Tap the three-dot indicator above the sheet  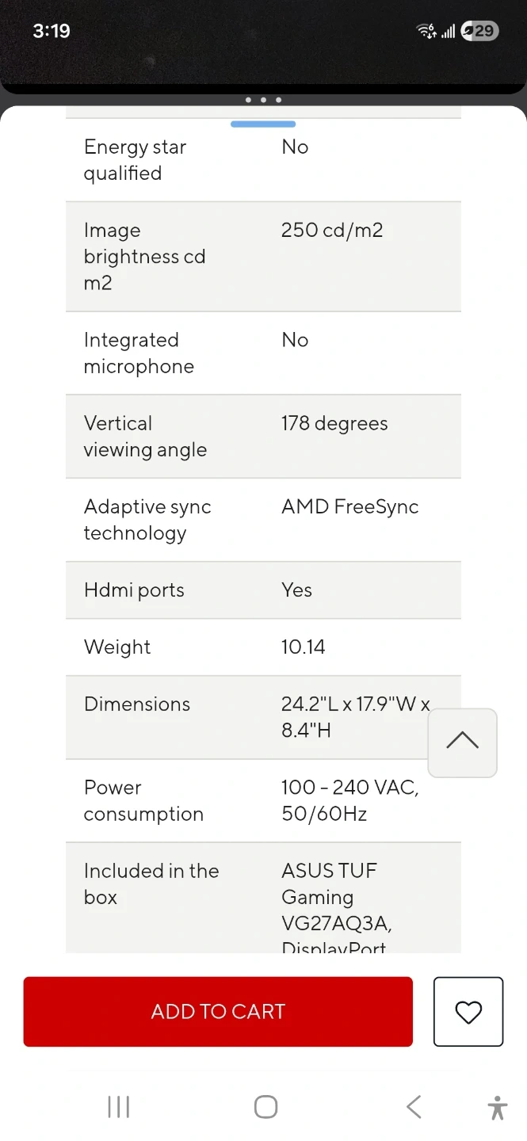tap(263, 100)
